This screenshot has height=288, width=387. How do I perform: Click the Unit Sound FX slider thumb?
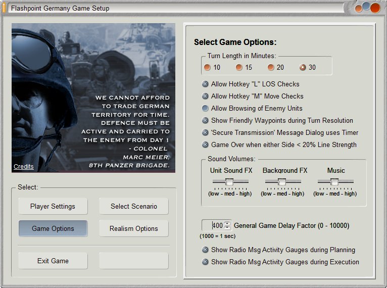[x=229, y=182]
